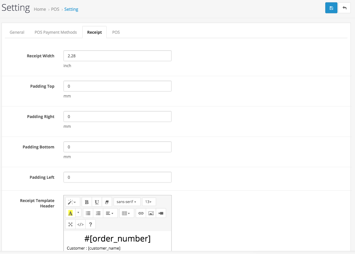Viewport: 355px width, 254px height.
Task: Switch to the General tab
Action: (x=17, y=32)
